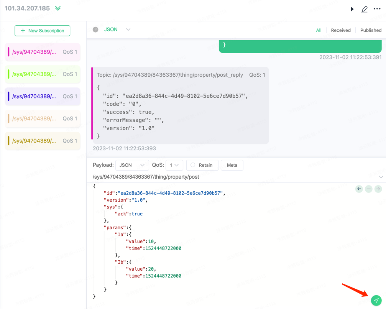Open the three-dots more options menu
Image resolution: width=386 pixels, height=309 pixels.
(x=377, y=9)
